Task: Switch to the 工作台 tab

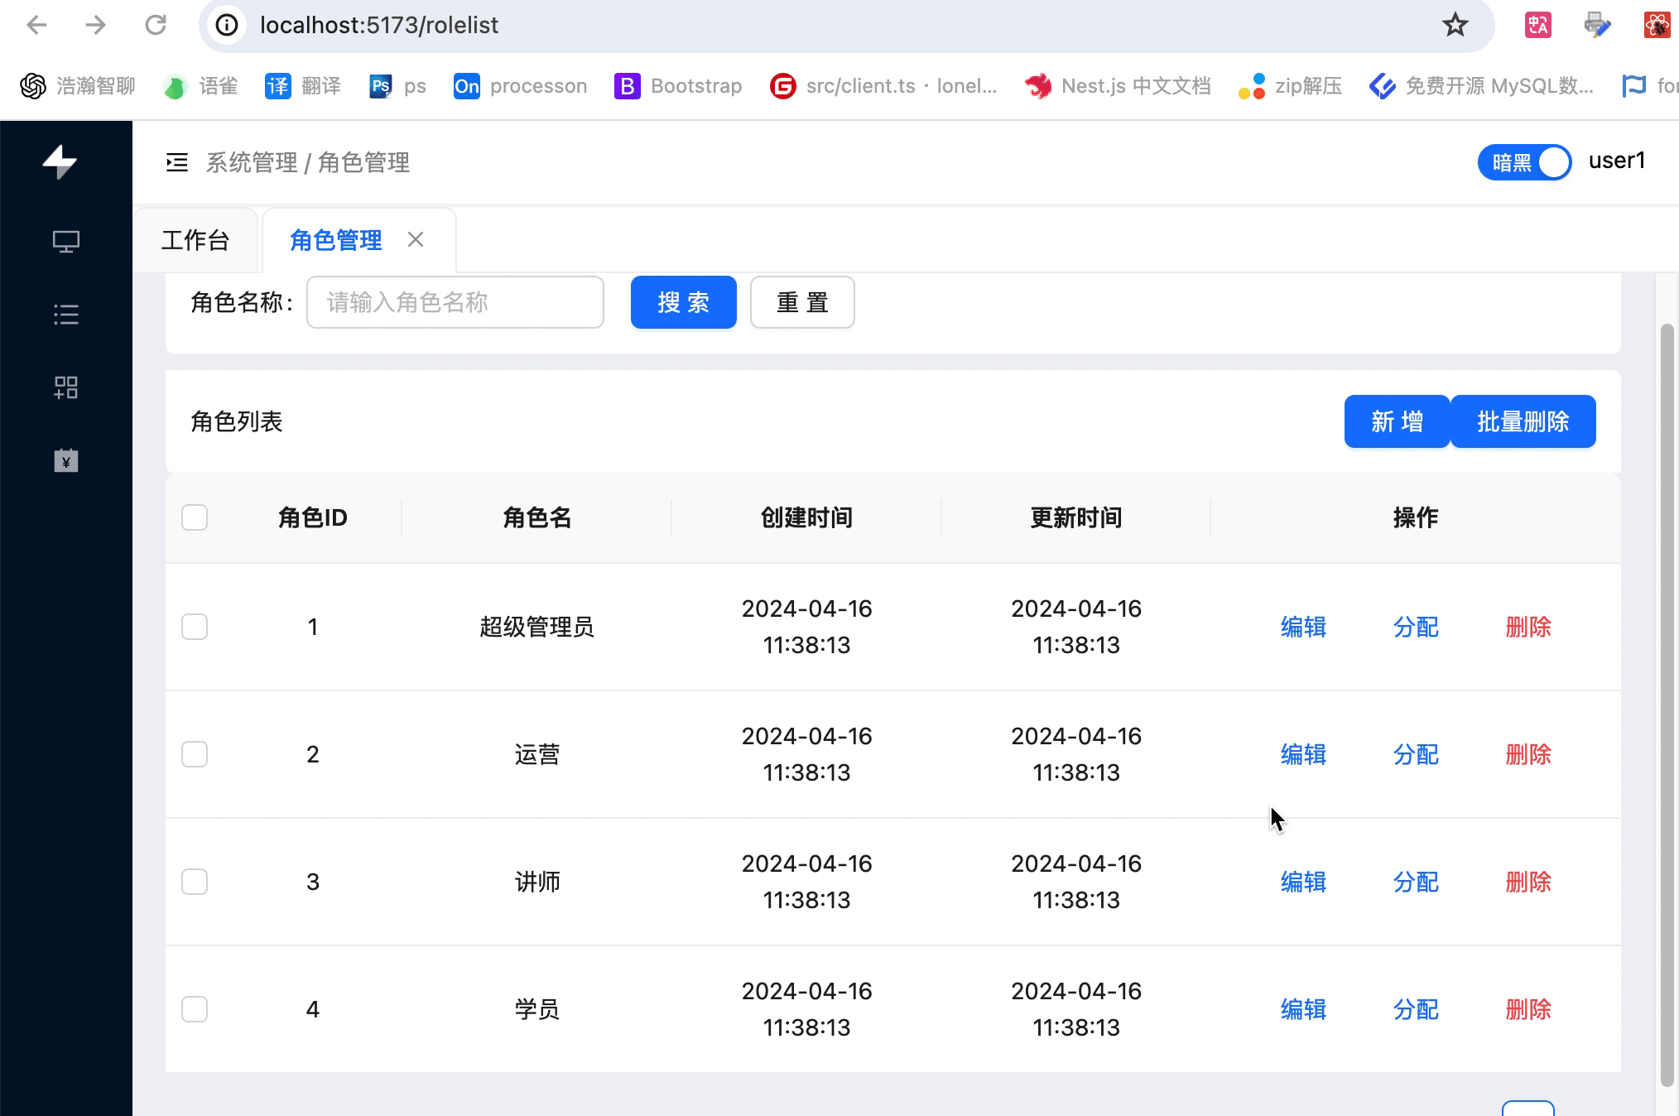Action: (x=195, y=240)
